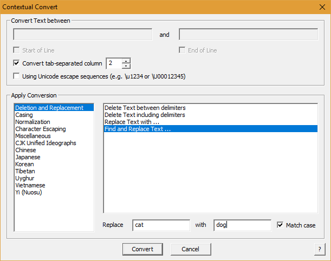This screenshot has height=261, width=331.
Task: Open the Character Escaping category
Action: pyautogui.click(x=54, y=129)
